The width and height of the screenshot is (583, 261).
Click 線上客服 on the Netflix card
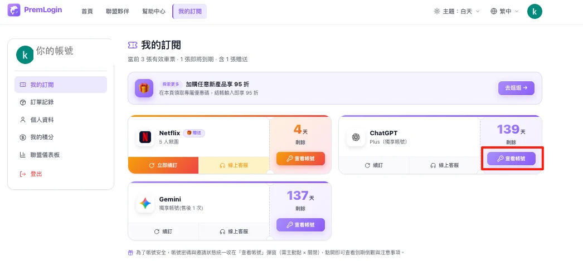pos(234,165)
